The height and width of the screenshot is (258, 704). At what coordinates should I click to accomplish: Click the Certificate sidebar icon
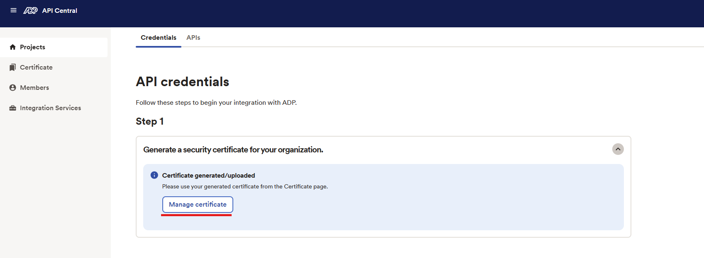point(12,68)
